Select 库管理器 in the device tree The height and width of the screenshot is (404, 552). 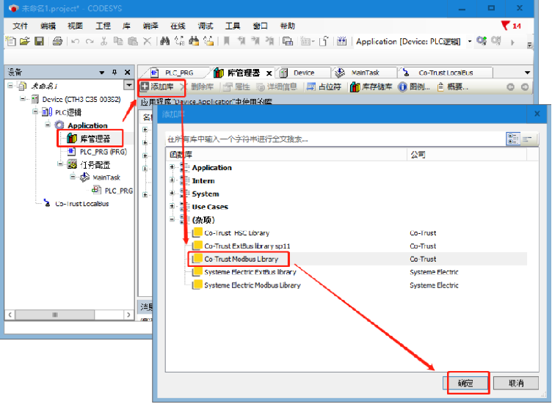click(95, 139)
